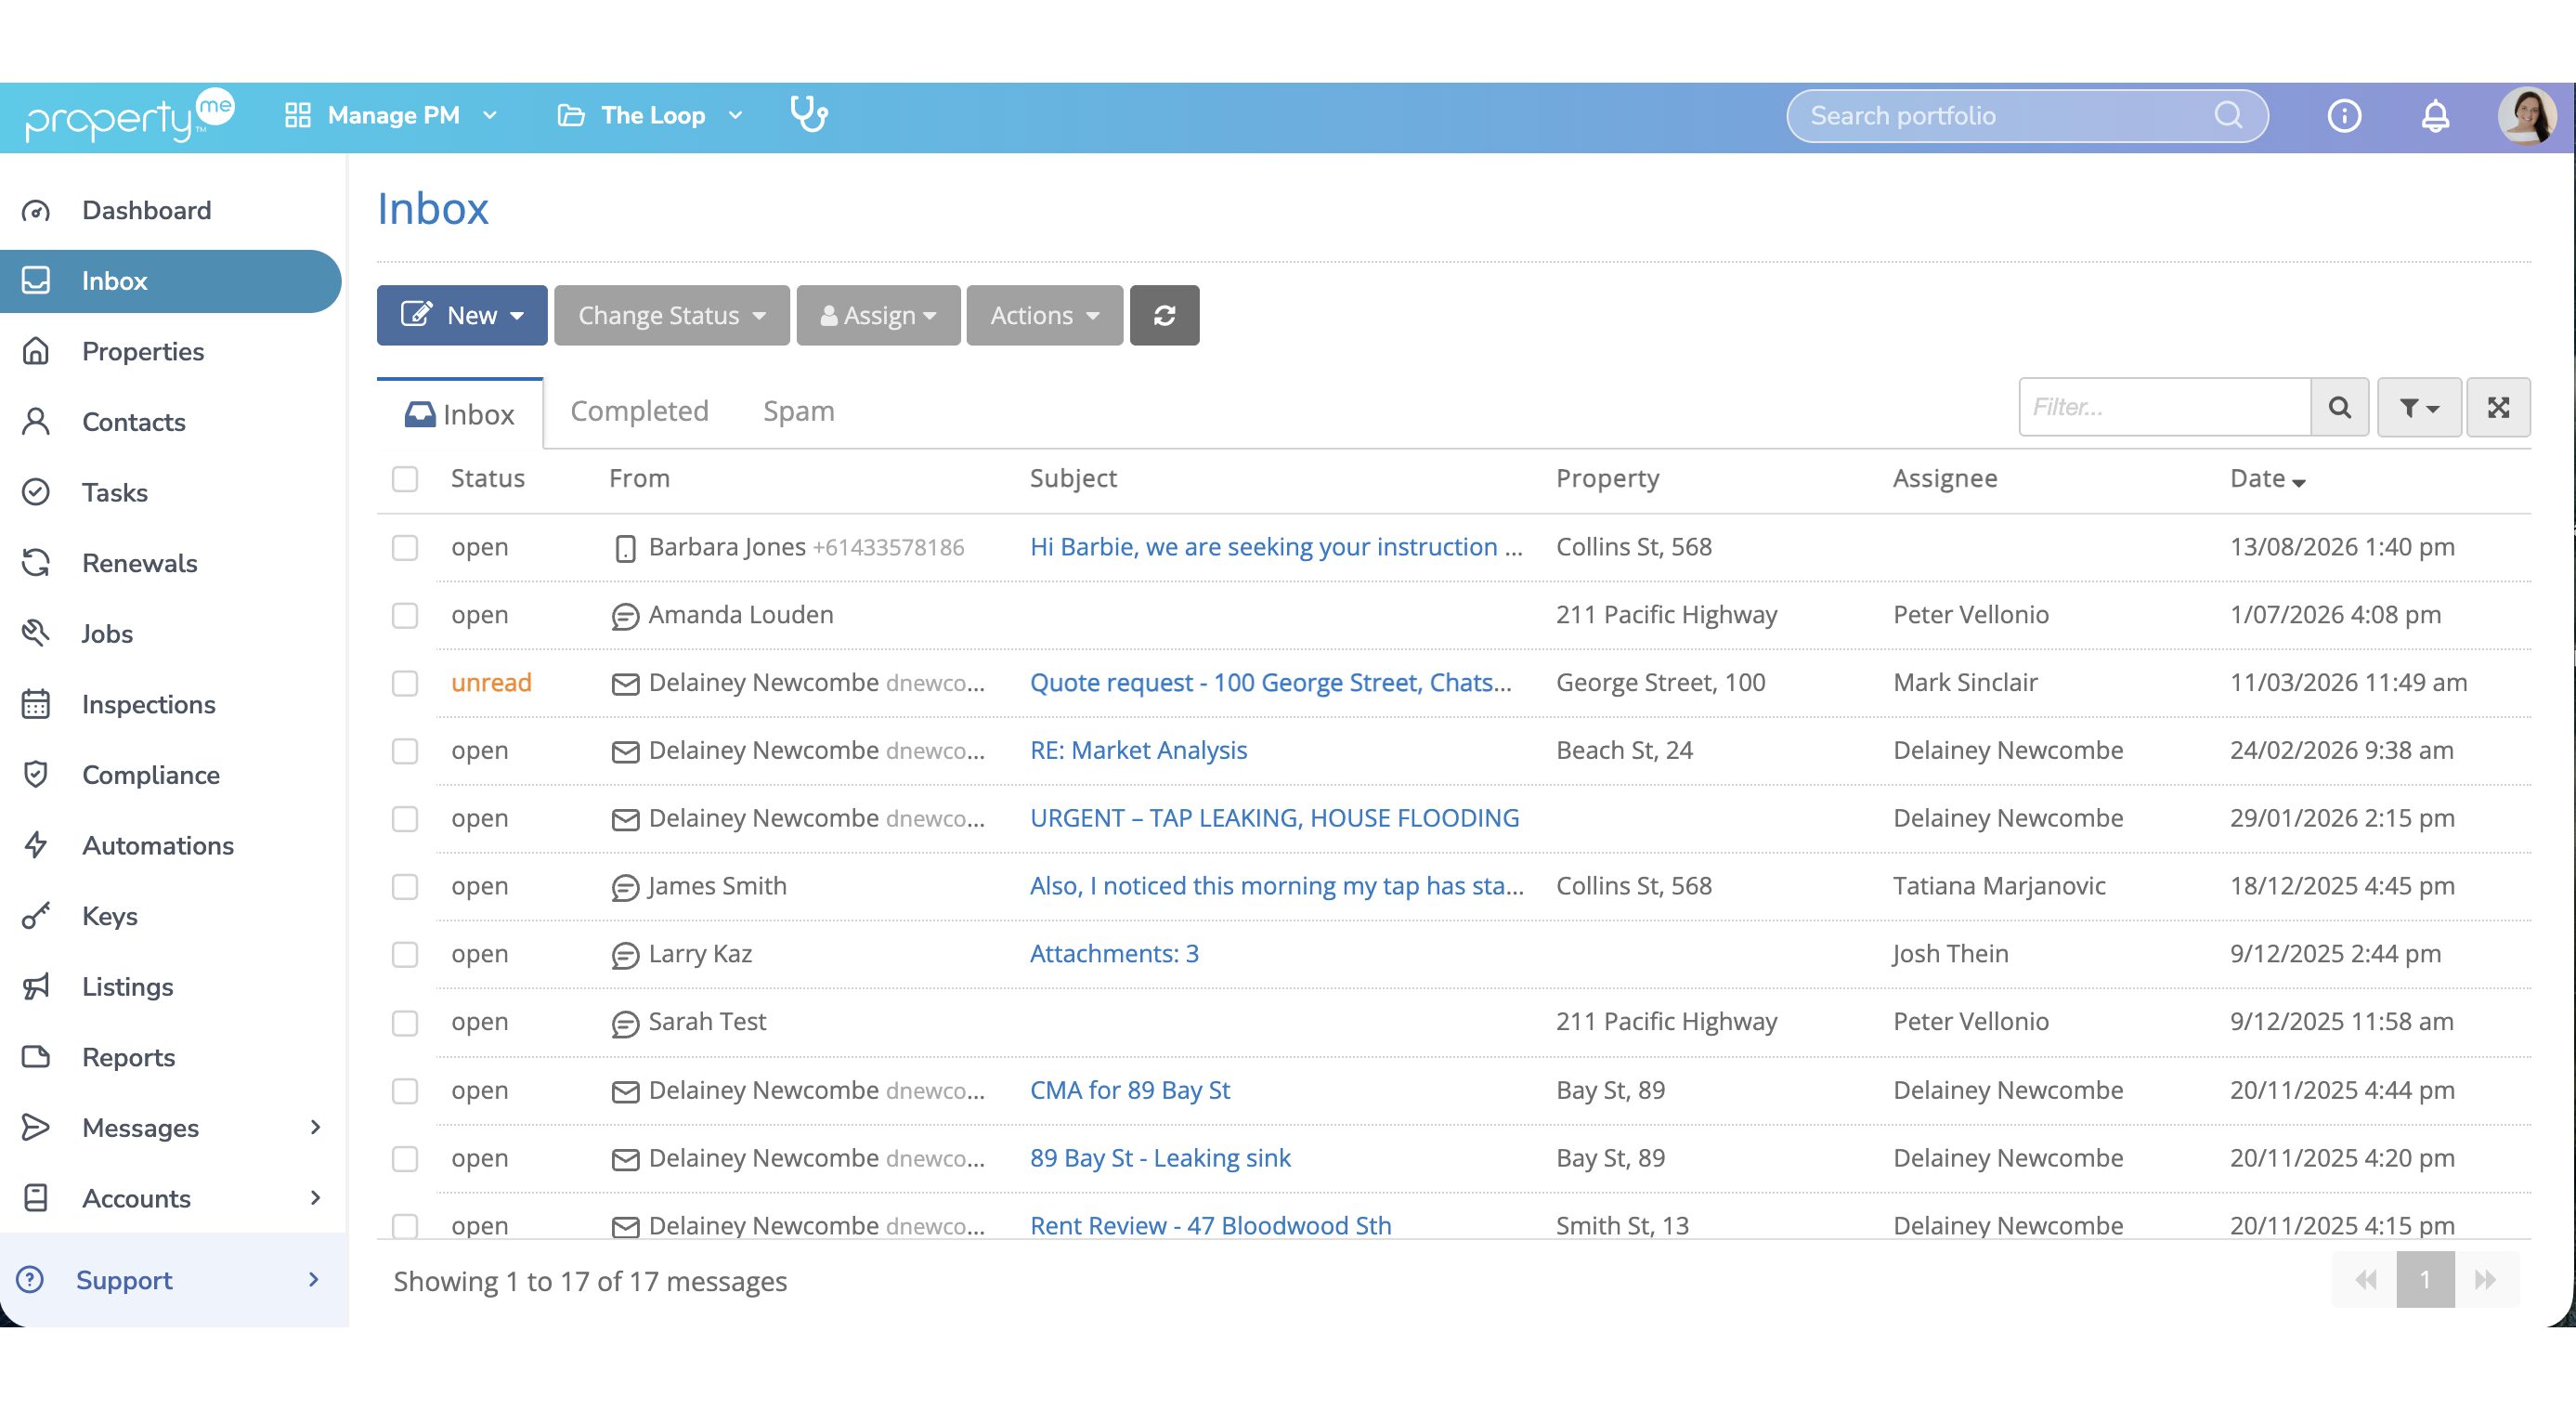Viewport: 2576px width, 1410px height.
Task: Open the stethoscope health check icon
Action: [808, 114]
